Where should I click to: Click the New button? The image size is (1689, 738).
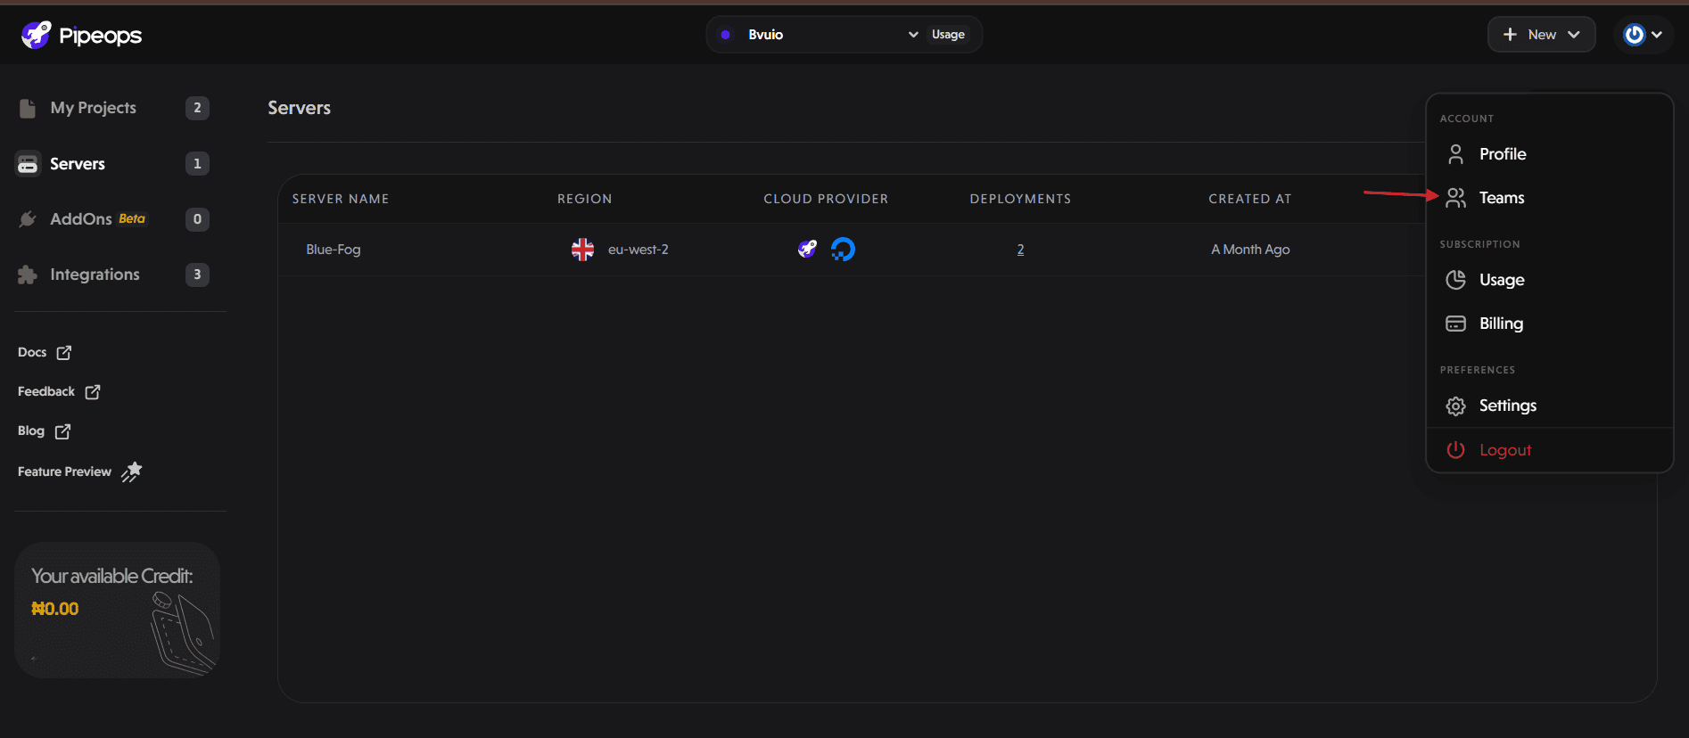tap(1541, 35)
